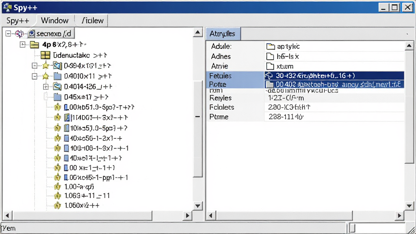Screen dimensions: 416x234
Task: Click the secnexe root node icon
Action: coord(32,33)
